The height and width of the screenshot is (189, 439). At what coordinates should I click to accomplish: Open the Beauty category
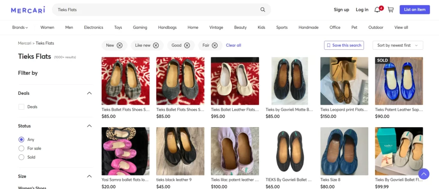click(x=241, y=27)
